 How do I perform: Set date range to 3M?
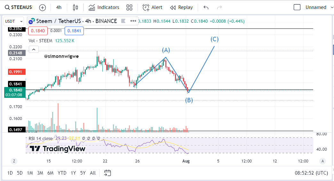(40, 173)
